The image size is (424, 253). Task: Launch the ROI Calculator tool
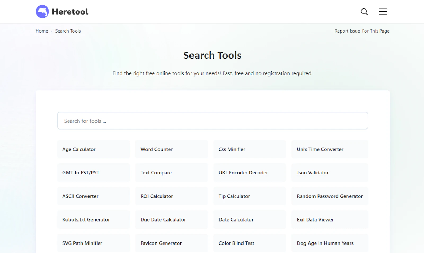(x=171, y=196)
